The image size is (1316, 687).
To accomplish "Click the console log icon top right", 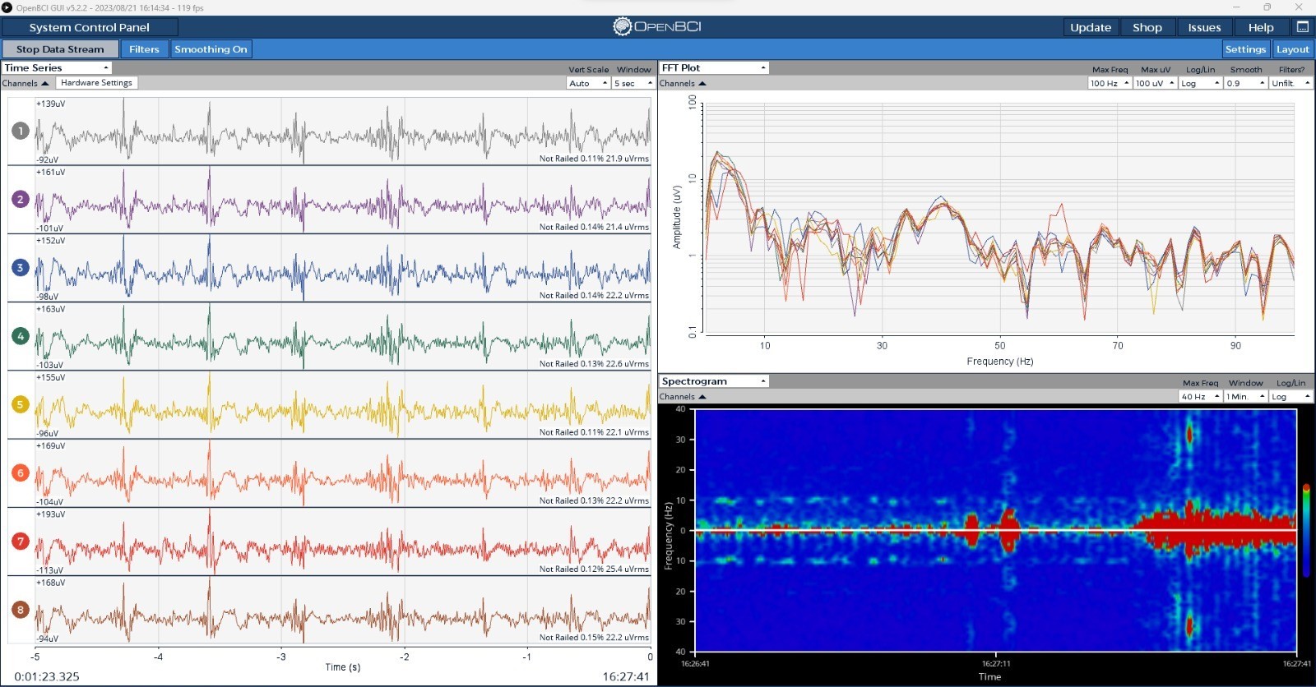I will pyautogui.click(x=1303, y=27).
